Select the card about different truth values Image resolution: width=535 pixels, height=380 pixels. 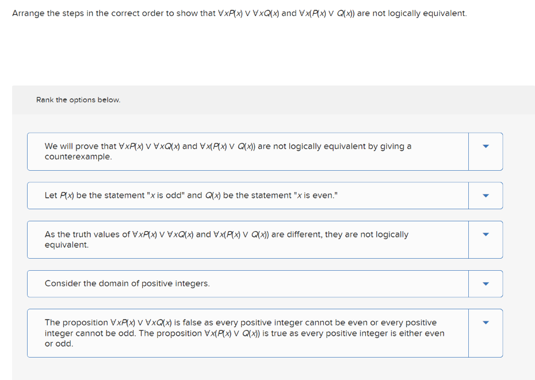pos(247,240)
